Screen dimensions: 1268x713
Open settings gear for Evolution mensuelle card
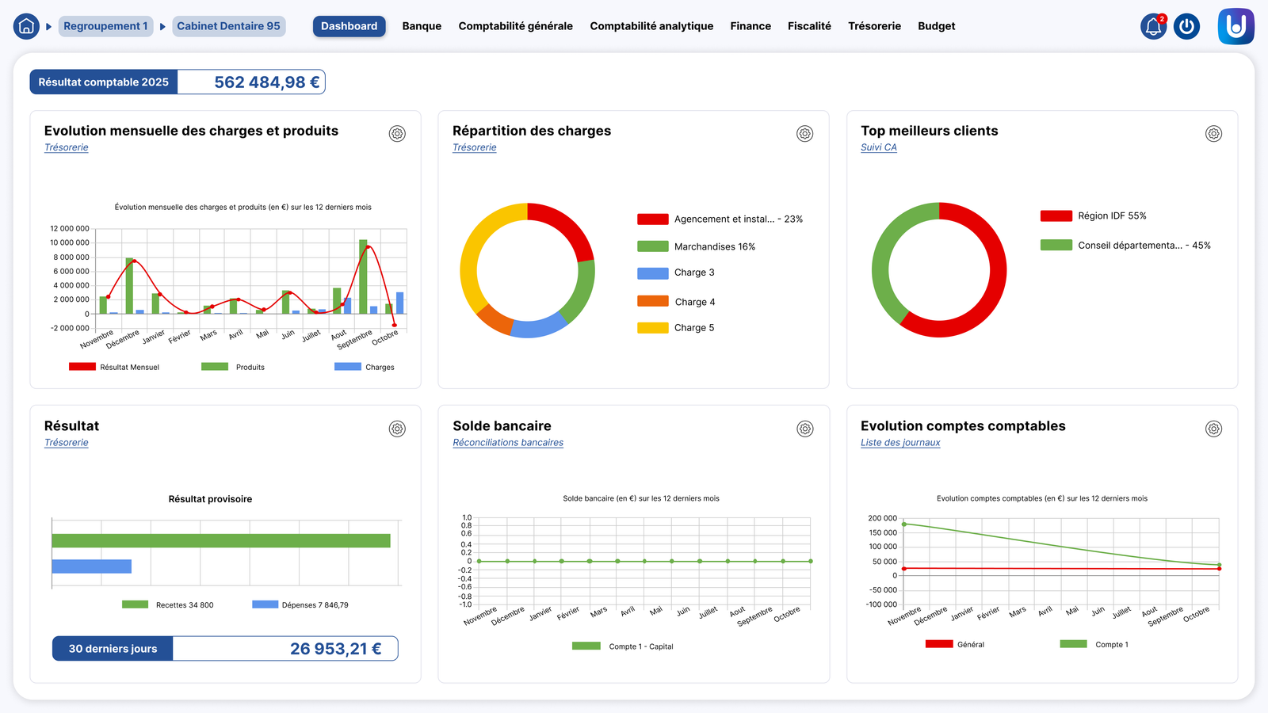pyautogui.click(x=397, y=134)
